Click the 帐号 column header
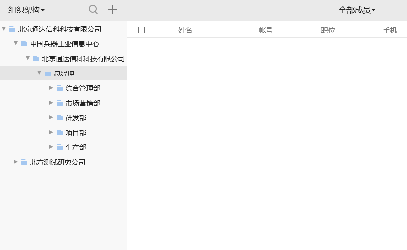Viewport: 407px width, 250px height. tap(266, 30)
